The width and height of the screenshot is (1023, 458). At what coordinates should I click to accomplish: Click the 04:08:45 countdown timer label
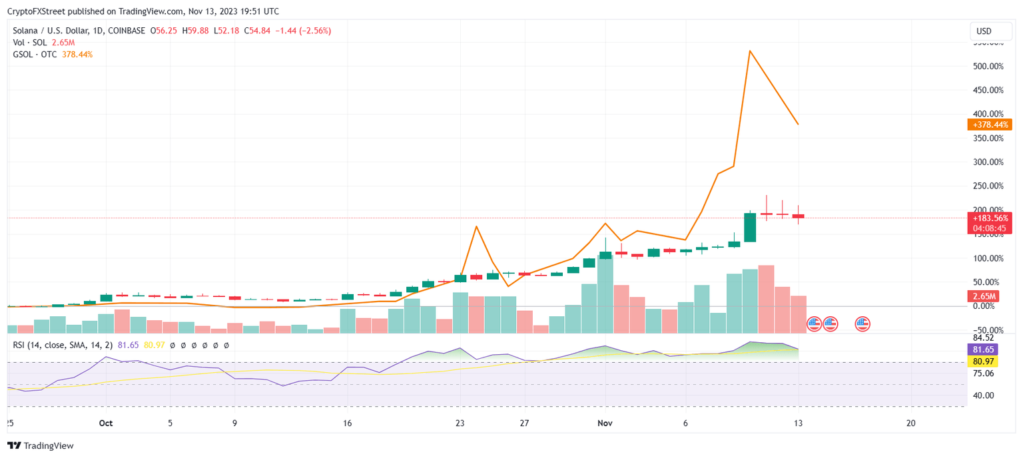coord(990,226)
